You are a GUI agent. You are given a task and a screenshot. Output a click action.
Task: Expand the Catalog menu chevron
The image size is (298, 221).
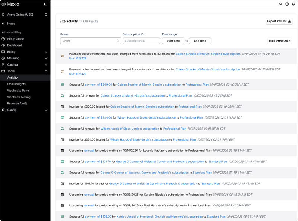pyautogui.click(x=46, y=65)
